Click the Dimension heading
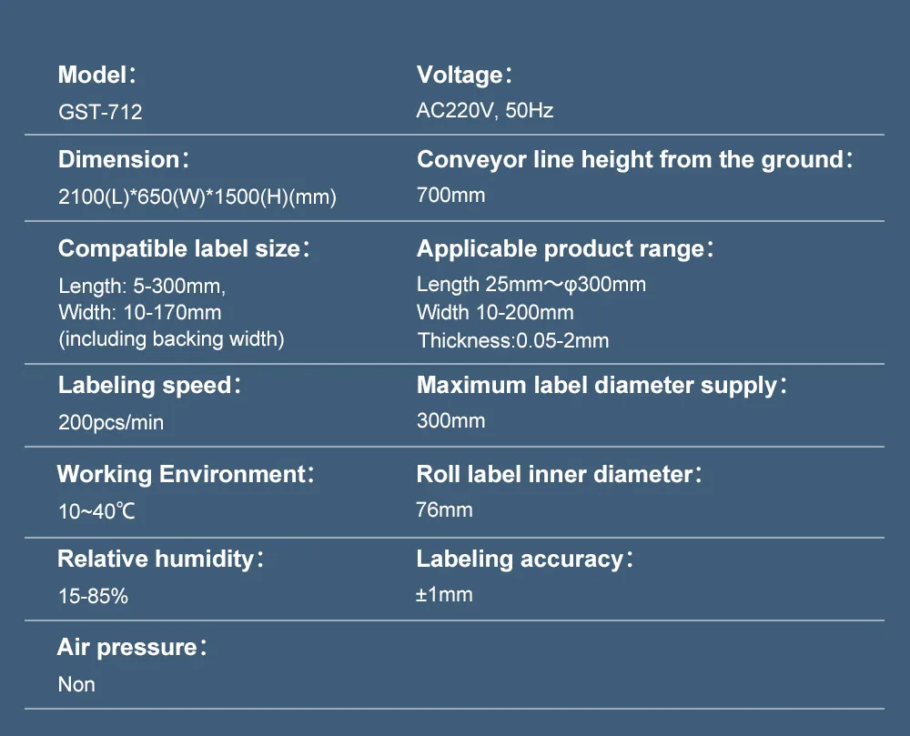Image resolution: width=910 pixels, height=736 pixels. pyautogui.click(x=124, y=159)
